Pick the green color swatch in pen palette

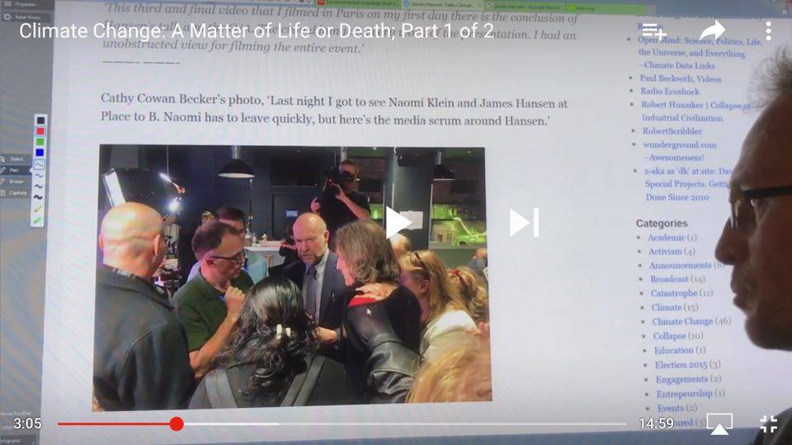[x=40, y=142]
